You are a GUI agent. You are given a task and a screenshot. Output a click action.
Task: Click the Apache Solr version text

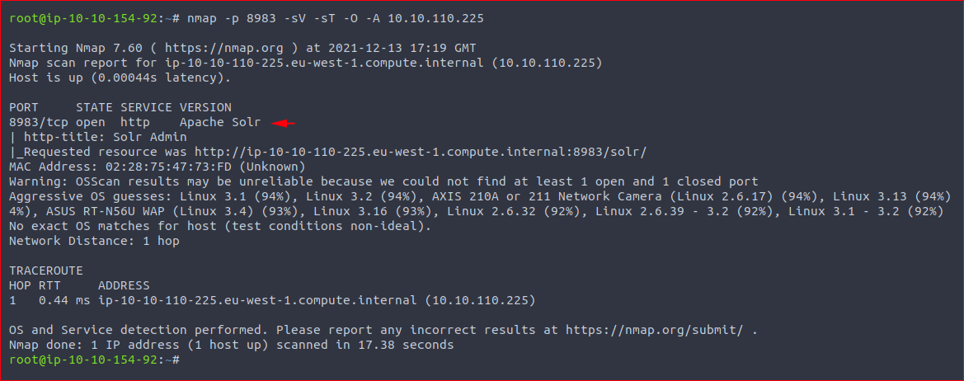tap(220, 123)
